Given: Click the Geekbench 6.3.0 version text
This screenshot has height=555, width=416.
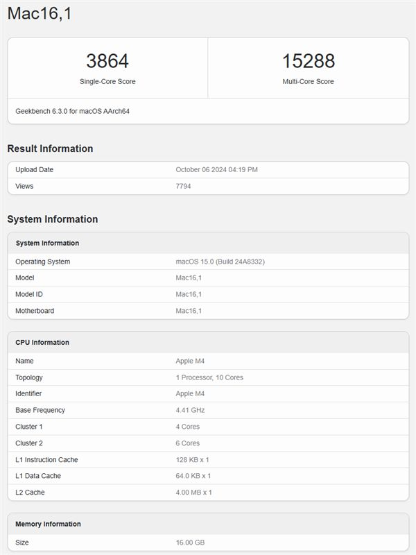Looking at the screenshot, I should pyautogui.click(x=72, y=111).
